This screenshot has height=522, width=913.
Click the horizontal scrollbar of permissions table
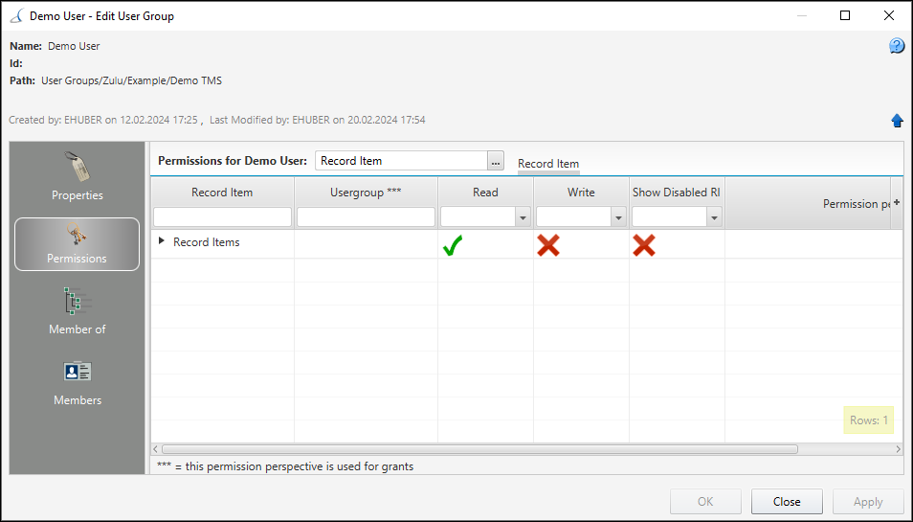click(x=479, y=449)
